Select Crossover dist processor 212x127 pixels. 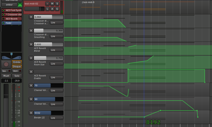pos(12,15)
